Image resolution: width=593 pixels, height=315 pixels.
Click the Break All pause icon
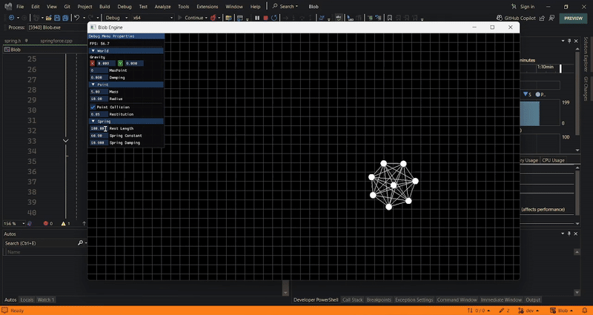pos(257,18)
